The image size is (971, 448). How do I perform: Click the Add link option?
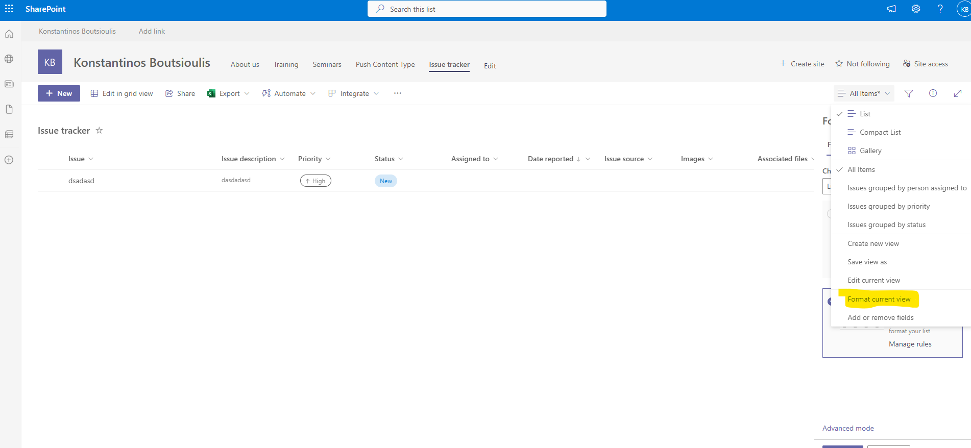152,31
